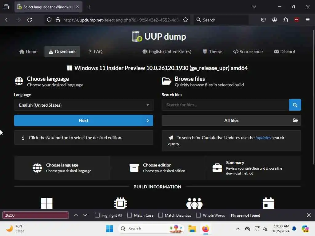This screenshot has width=315, height=236.
Task: Click the Firefox taskbar icon
Action: pos(206,229)
